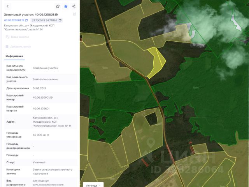Select the highlighted yellow parcel on map
Image resolution: width=249 pixels, height=187 pixels.
157,64
